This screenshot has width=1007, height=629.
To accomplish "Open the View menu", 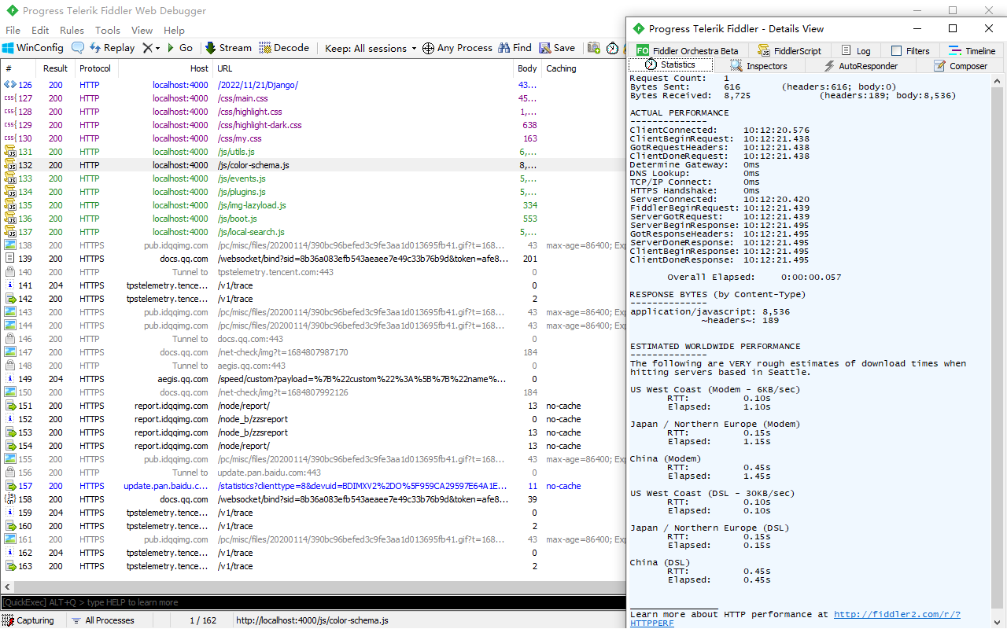I will (142, 31).
